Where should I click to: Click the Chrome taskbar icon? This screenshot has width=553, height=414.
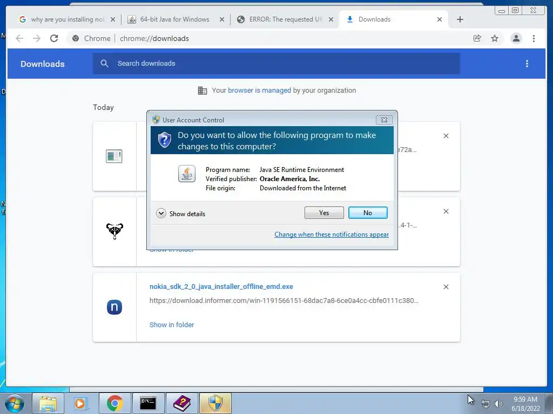[114, 403]
